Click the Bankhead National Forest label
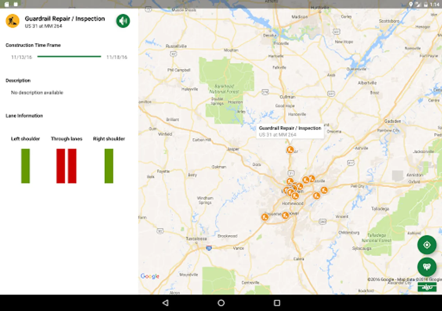 coord(224,89)
